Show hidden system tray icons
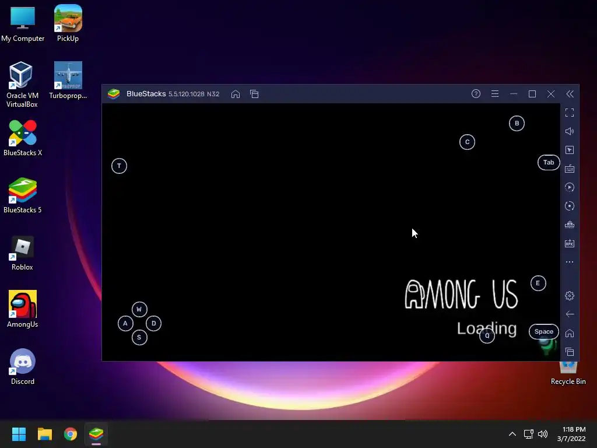597x448 pixels. (512, 434)
